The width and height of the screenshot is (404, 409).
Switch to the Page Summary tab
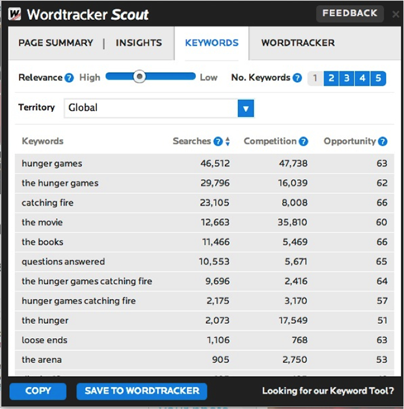coord(55,43)
